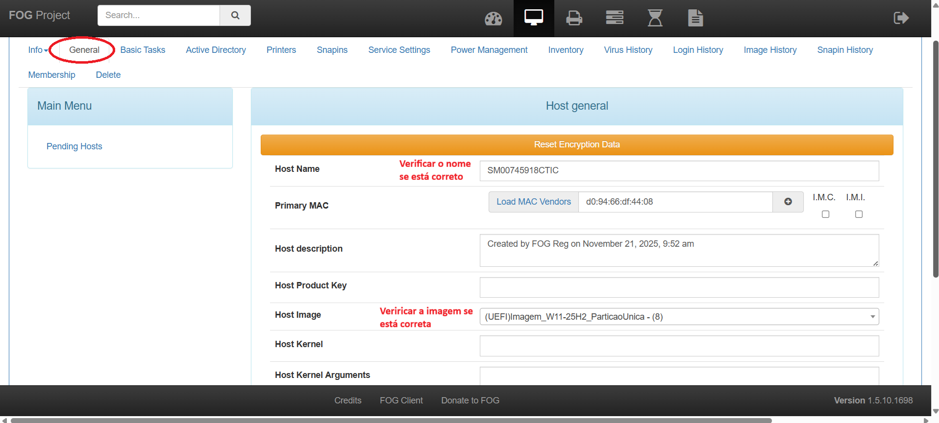Open the Host Image dropdown
This screenshot has height=423, width=939.
(679, 317)
